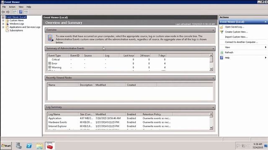This screenshot has width=268, height=150.
Task: Expand the Warning event type row
Action: coord(50,67)
